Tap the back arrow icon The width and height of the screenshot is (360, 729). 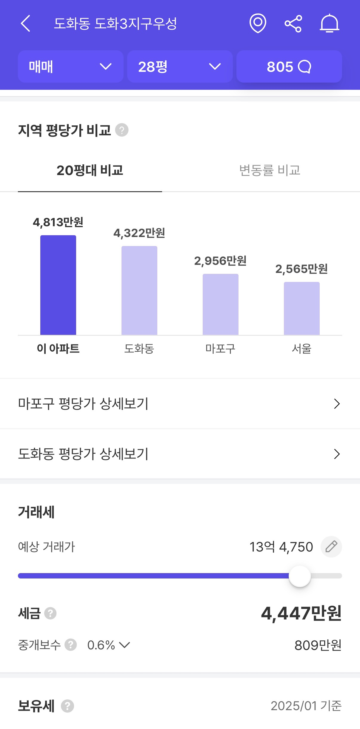[26, 24]
